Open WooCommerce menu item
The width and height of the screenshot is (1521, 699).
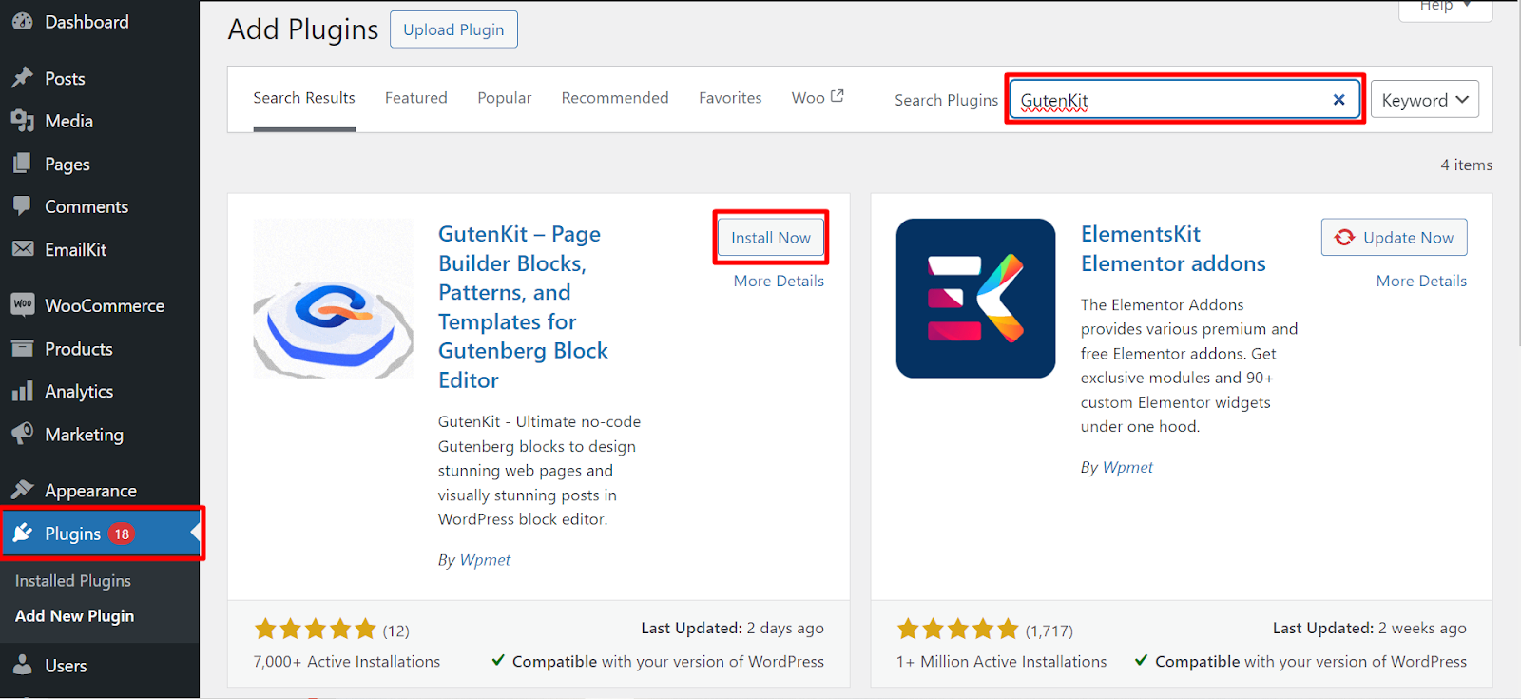tap(100, 305)
